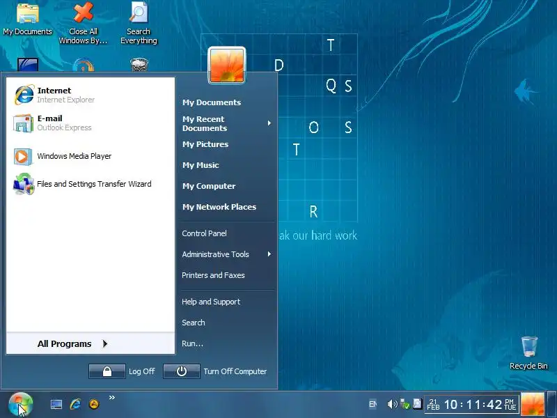Select My Documents desktop icon

click(27, 19)
